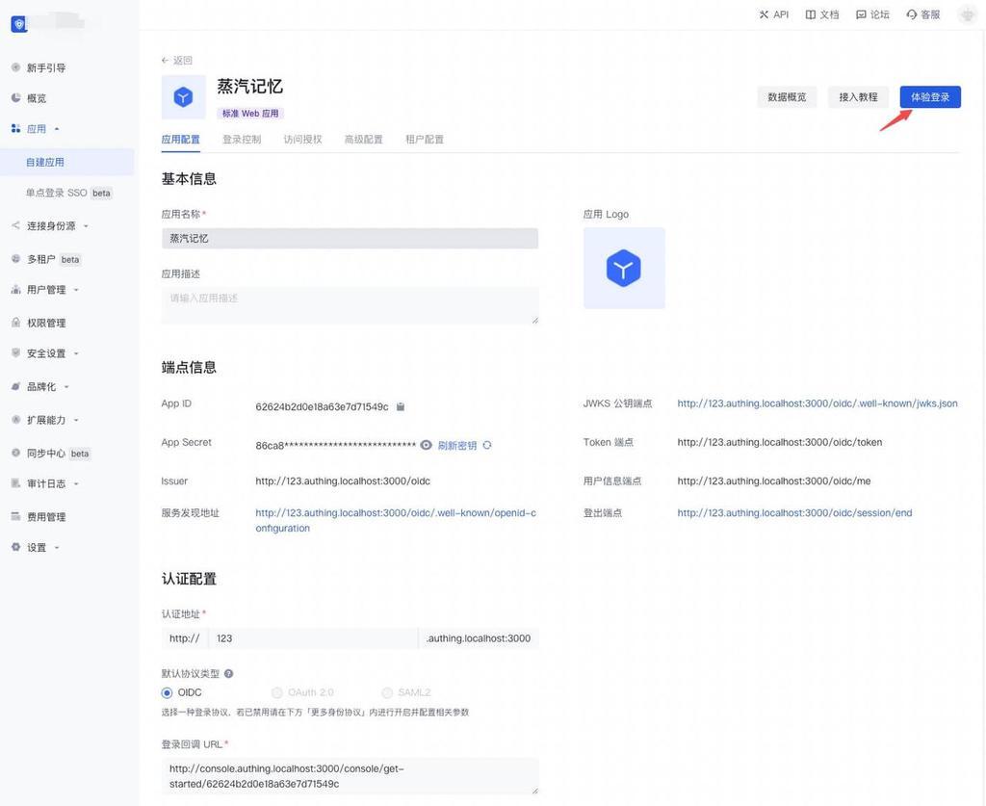This screenshot has width=986, height=806.
Task: Open 自建应用 in the sidebar
Action: [66, 162]
